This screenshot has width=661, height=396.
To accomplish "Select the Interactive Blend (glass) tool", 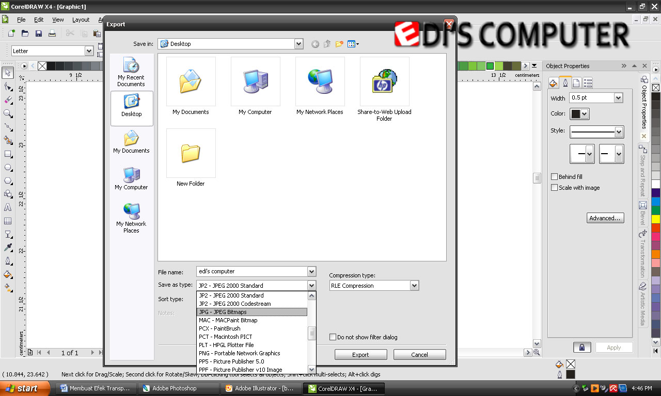I will (x=8, y=234).
